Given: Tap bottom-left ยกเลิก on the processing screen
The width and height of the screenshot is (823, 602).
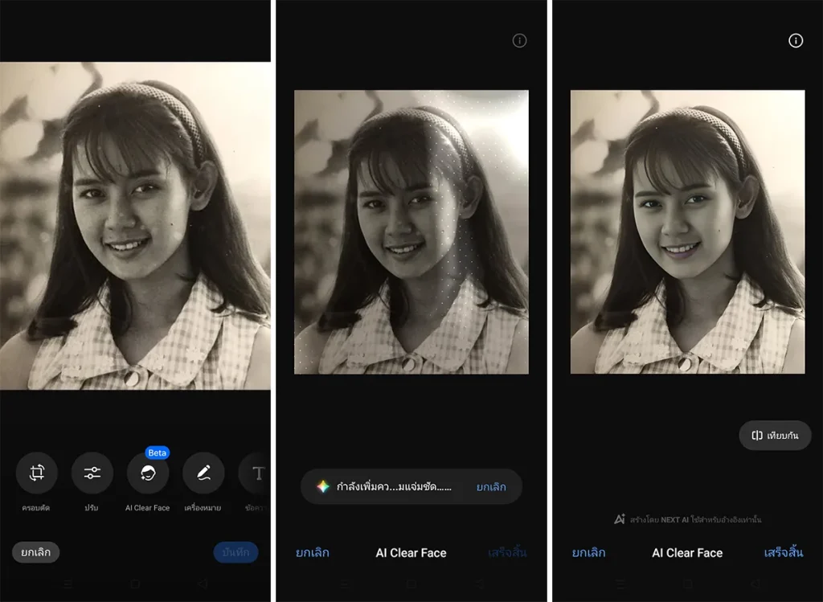Looking at the screenshot, I should [x=312, y=553].
